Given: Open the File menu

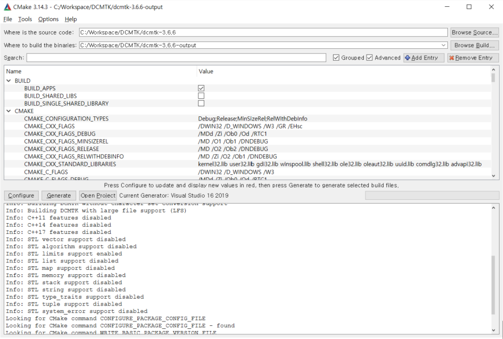Looking at the screenshot, I should click(x=8, y=19).
